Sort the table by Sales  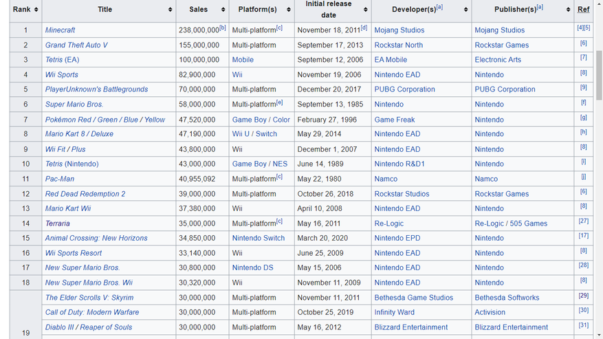(x=223, y=10)
